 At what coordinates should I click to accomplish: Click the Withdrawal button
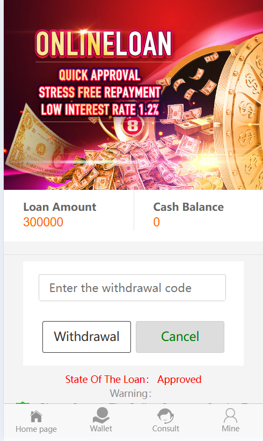(x=86, y=337)
